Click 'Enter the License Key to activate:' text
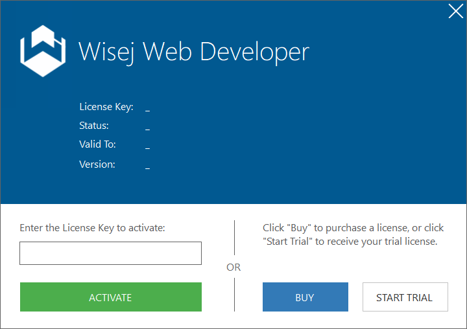Viewport: 467px width, 329px height. 92,228
